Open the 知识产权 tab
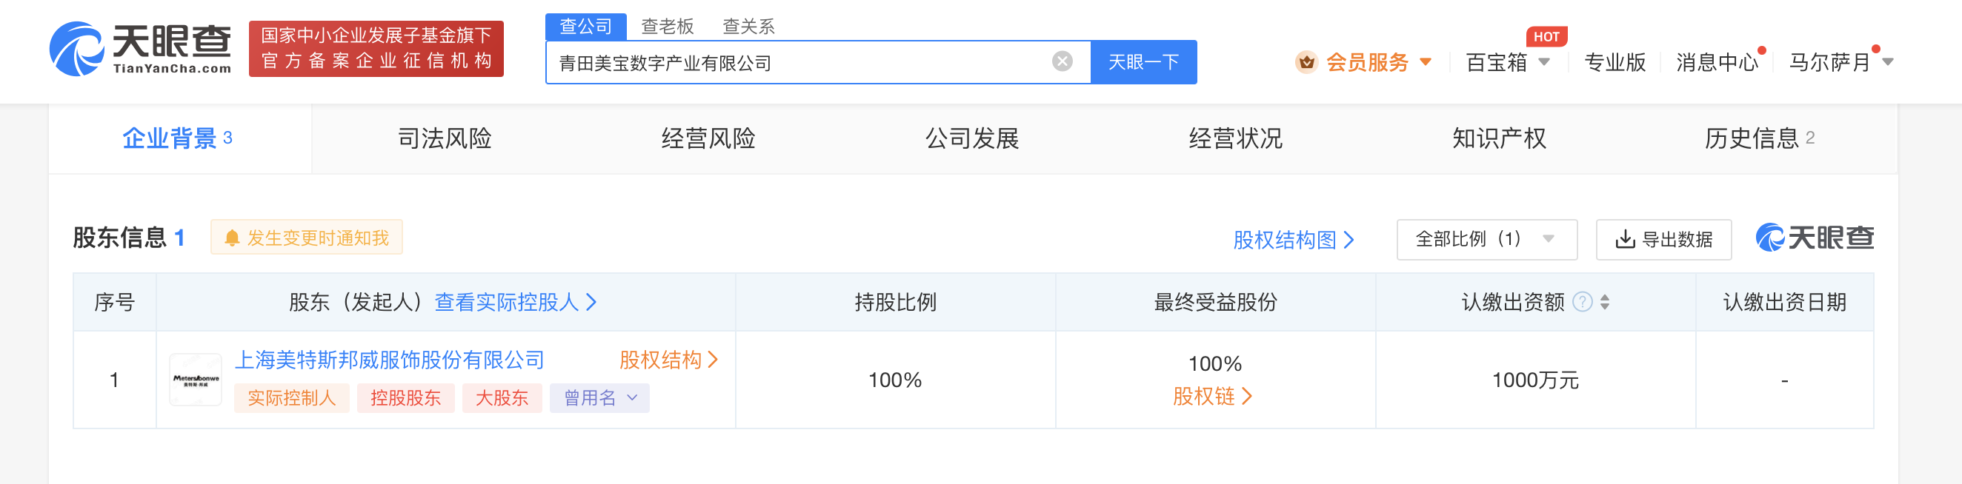 (x=1498, y=138)
